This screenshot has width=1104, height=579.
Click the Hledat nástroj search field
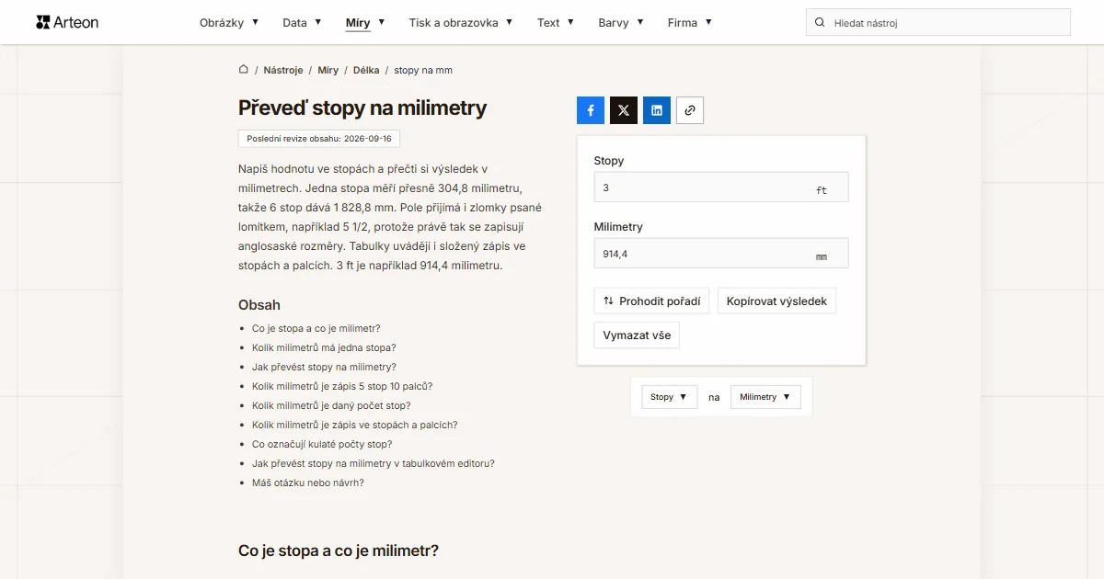tap(938, 22)
